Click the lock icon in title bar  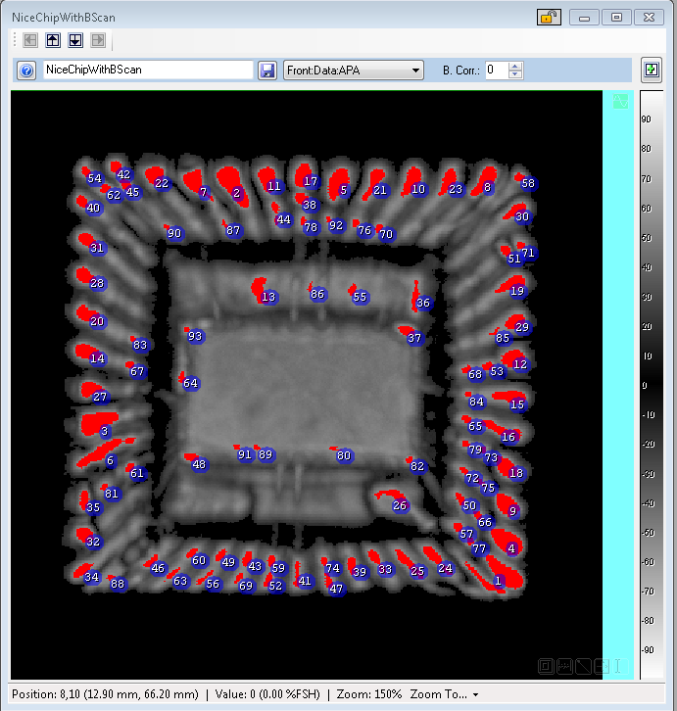coord(549,18)
